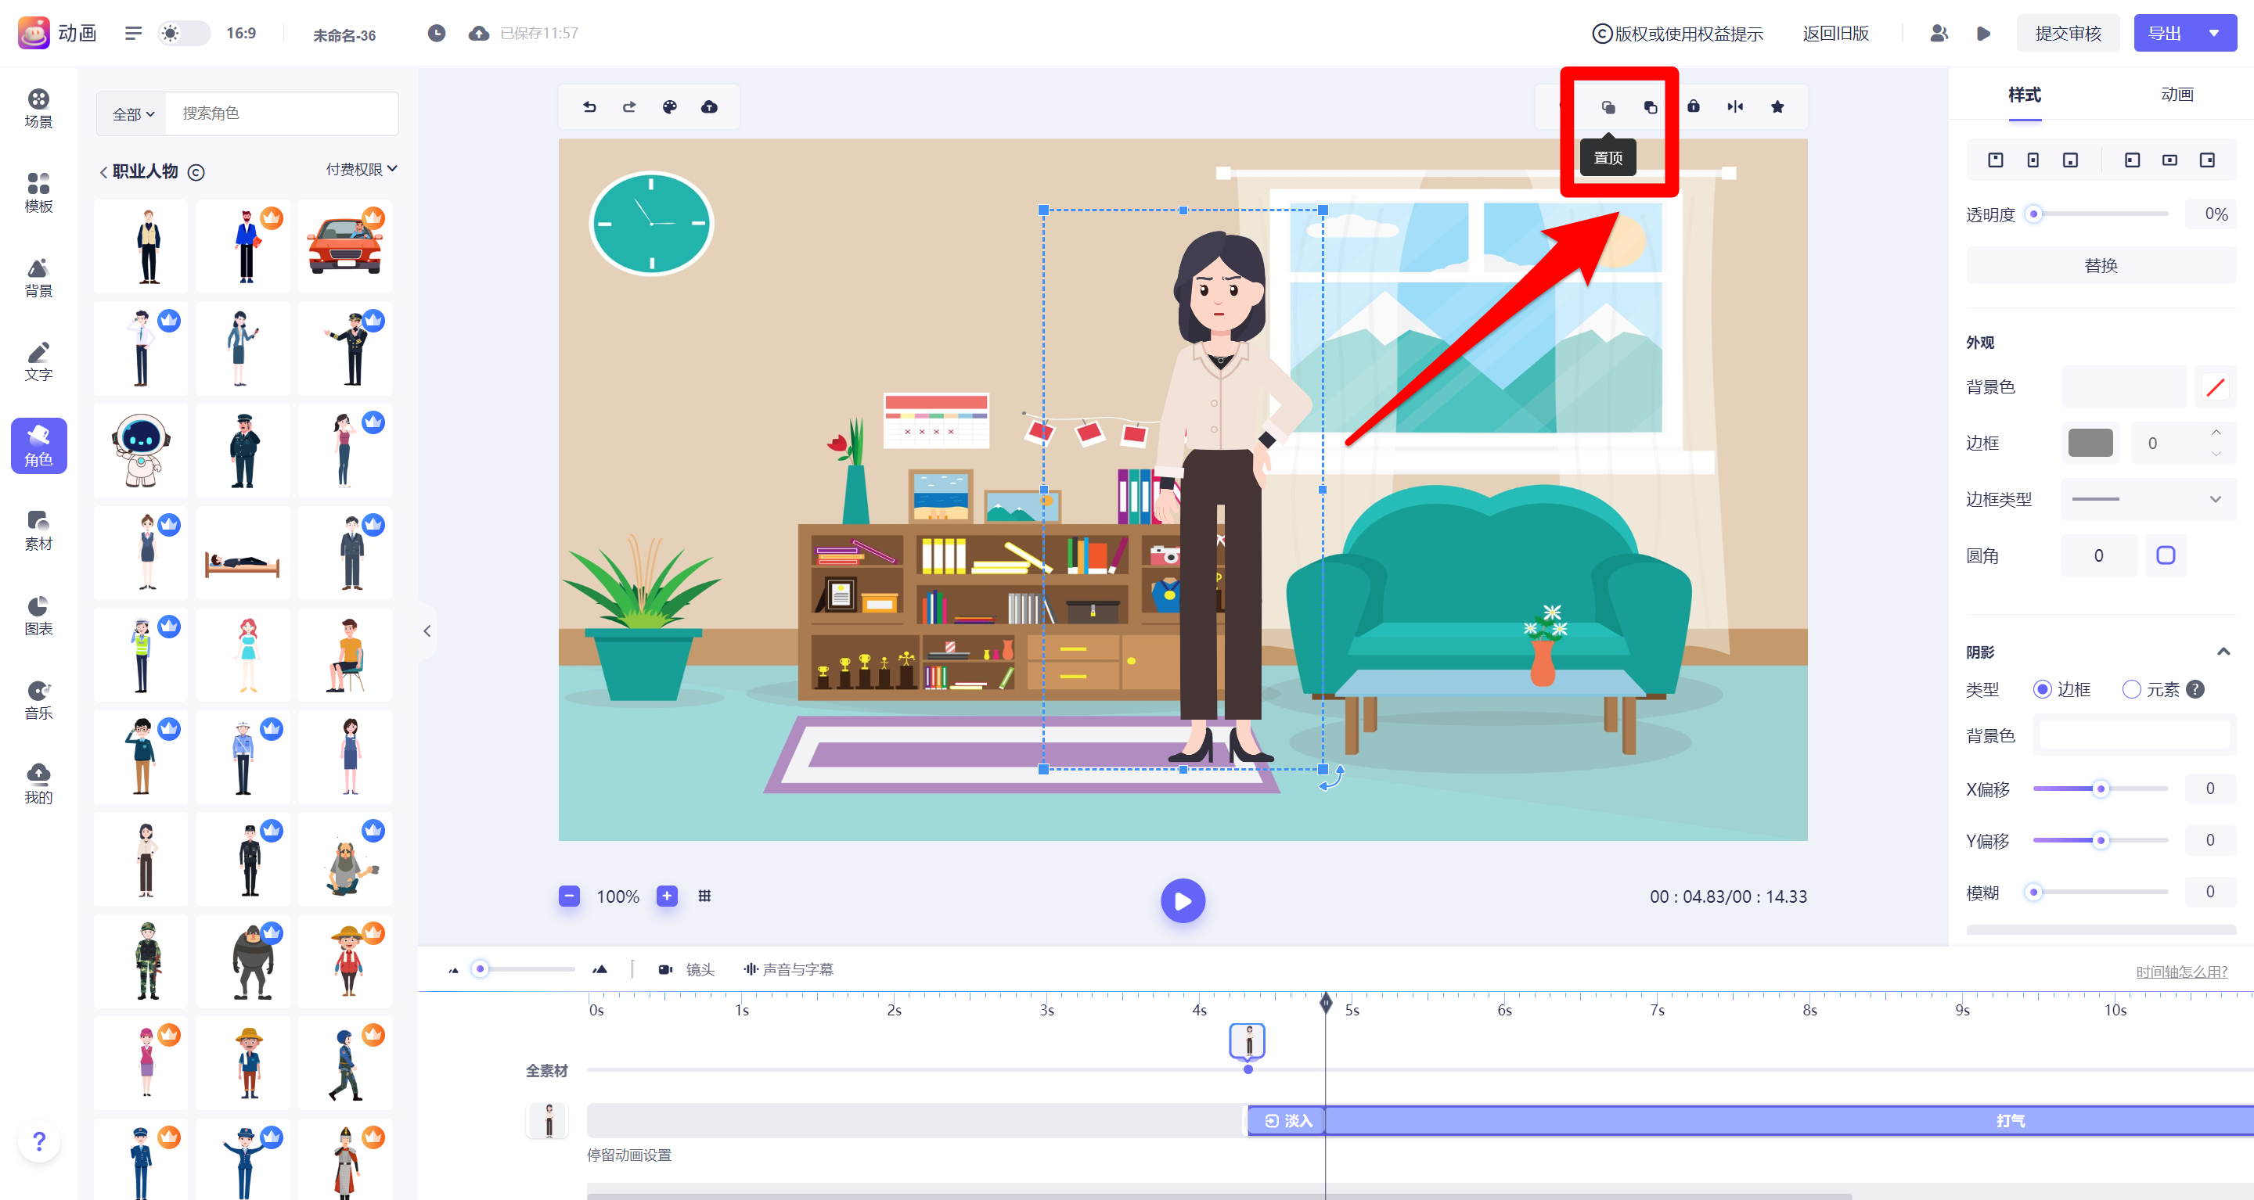Flip the element horizontally

pyautogui.click(x=1735, y=106)
